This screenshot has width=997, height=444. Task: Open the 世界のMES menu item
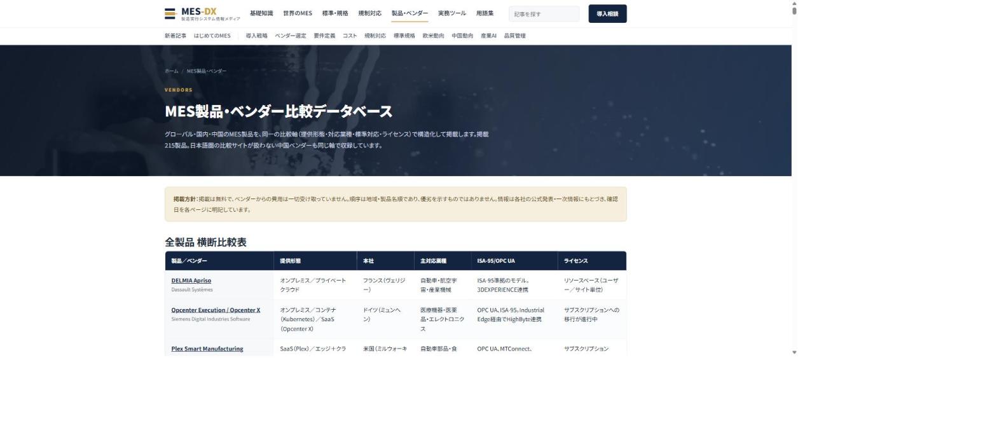(298, 13)
